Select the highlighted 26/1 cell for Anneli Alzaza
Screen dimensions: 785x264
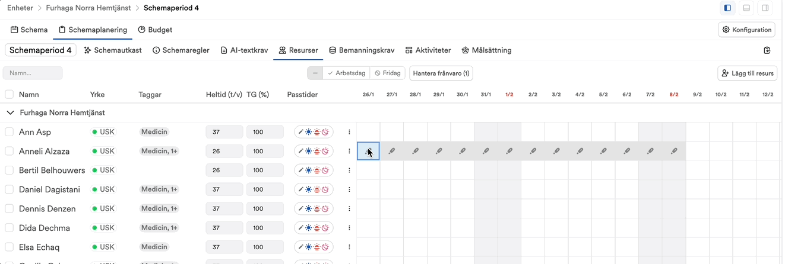point(368,152)
